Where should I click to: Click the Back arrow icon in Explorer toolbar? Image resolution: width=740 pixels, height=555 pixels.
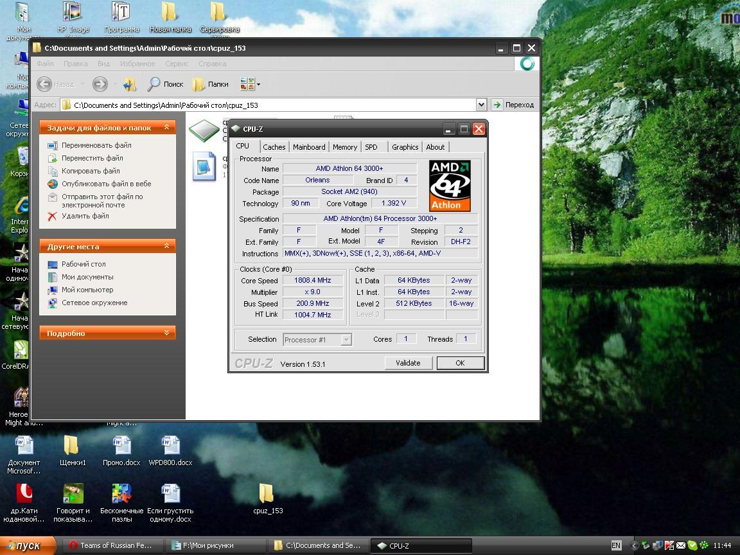pos(44,84)
